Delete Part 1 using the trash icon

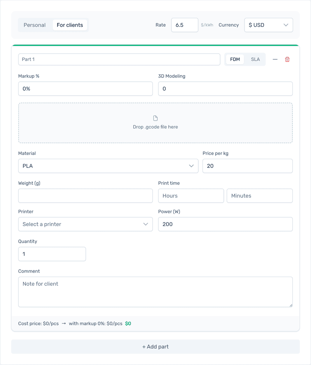point(287,59)
